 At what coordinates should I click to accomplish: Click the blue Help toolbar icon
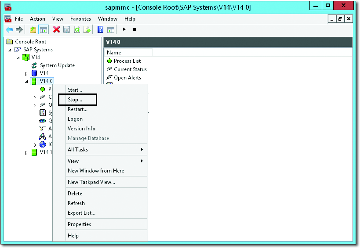(x=100, y=29)
